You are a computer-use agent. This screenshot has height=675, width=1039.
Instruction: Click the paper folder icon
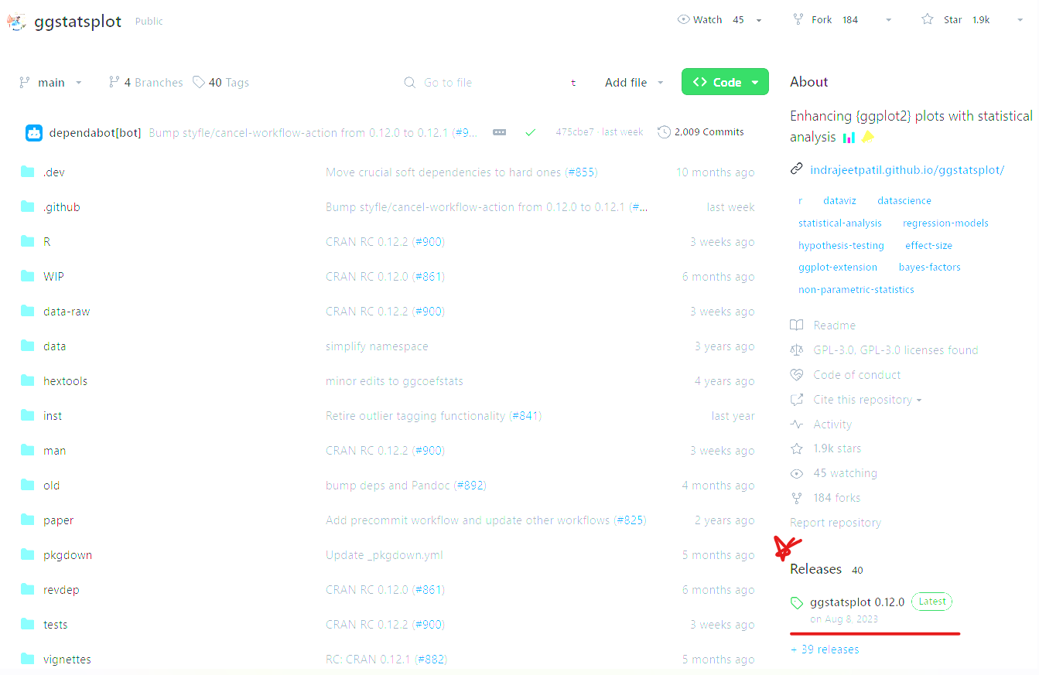[28, 520]
